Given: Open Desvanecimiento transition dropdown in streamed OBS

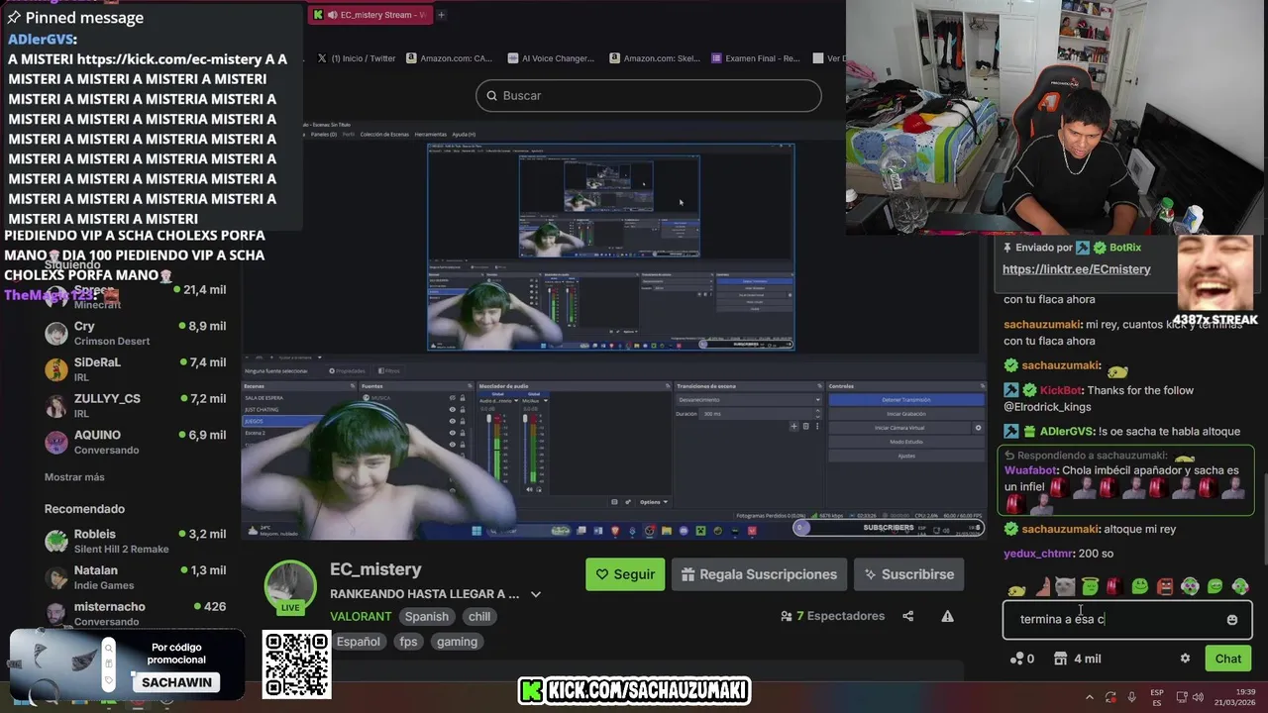Looking at the screenshot, I should click(x=749, y=399).
